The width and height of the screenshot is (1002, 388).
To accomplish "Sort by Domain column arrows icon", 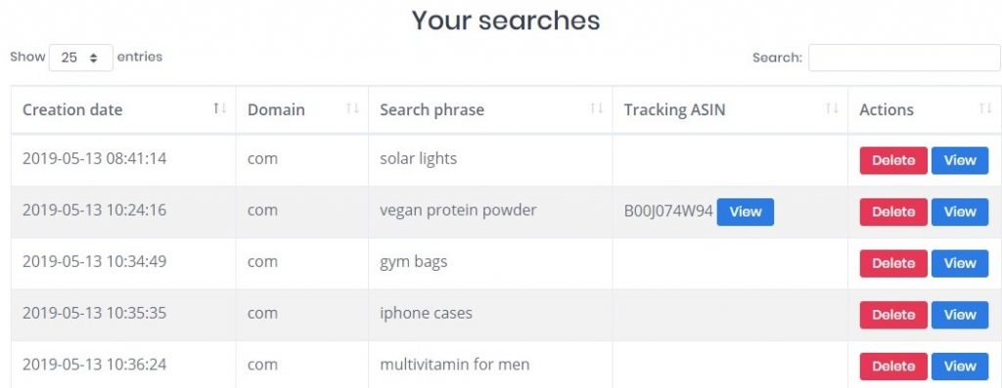I will tap(352, 108).
